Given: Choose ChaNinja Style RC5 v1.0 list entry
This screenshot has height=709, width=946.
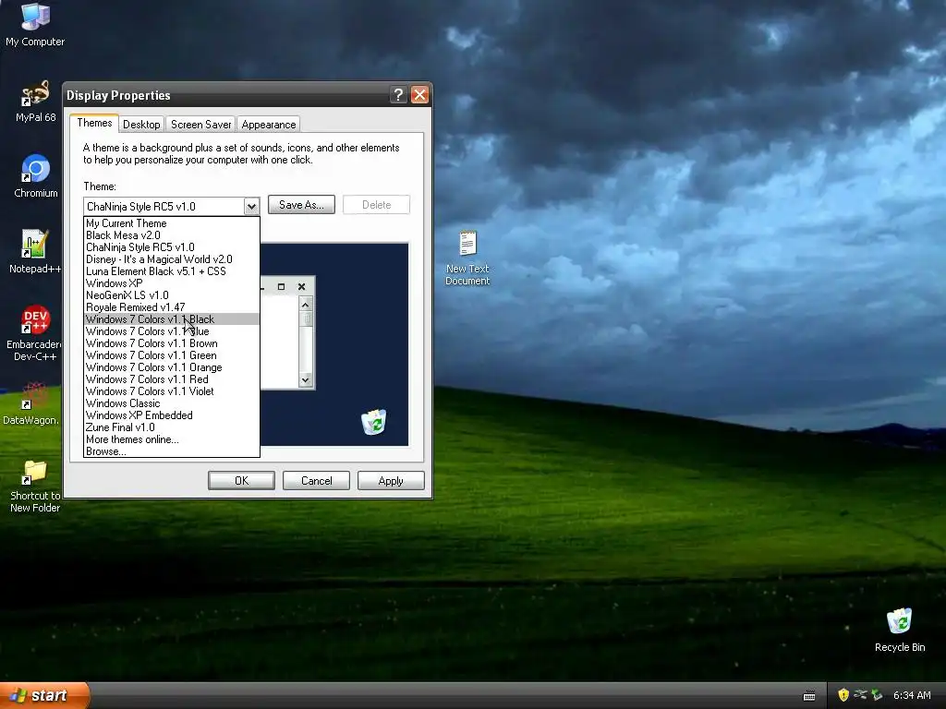Looking at the screenshot, I should click(x=172, y=247).
